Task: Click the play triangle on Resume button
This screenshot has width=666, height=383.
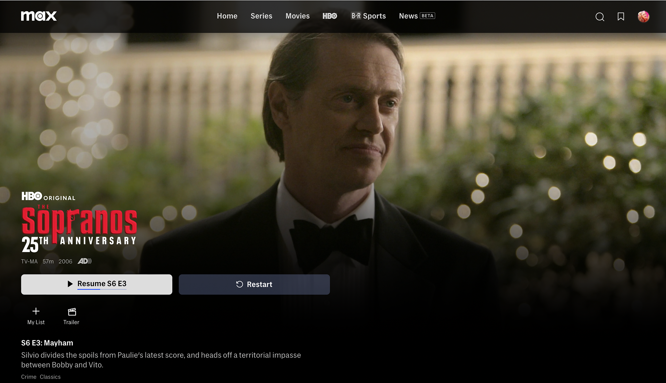Action: [70, 284]
